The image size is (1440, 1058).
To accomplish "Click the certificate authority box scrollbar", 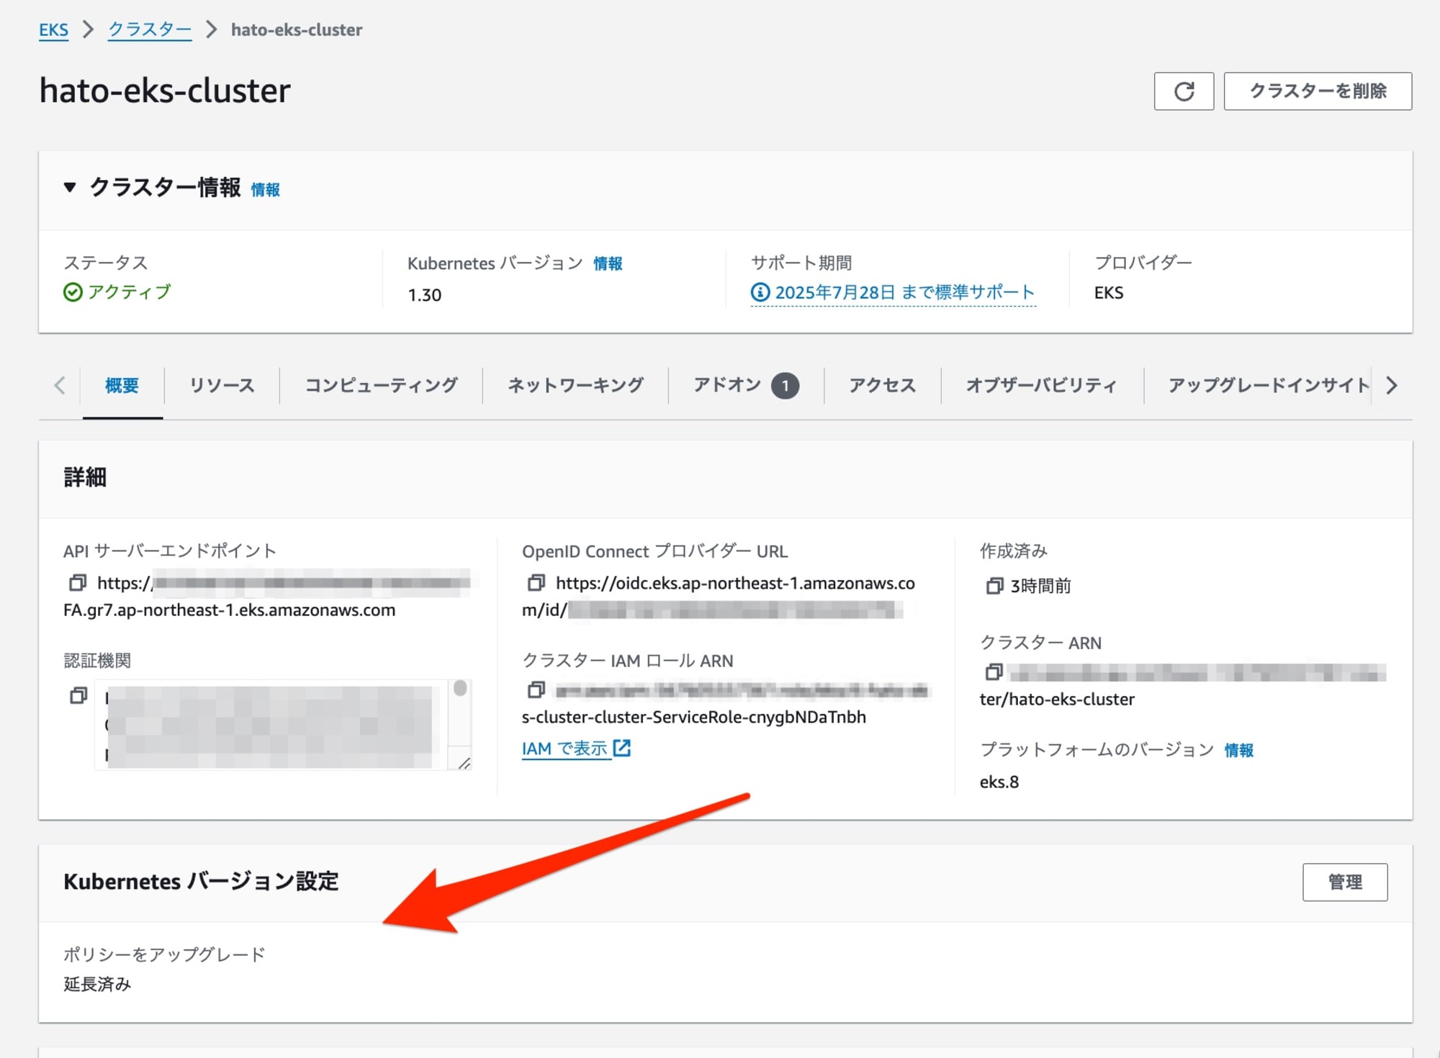I will [460, 689].
